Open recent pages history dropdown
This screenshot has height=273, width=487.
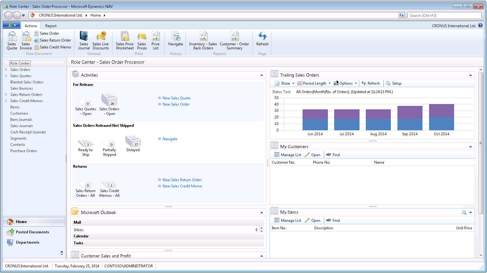click(23, 15)
